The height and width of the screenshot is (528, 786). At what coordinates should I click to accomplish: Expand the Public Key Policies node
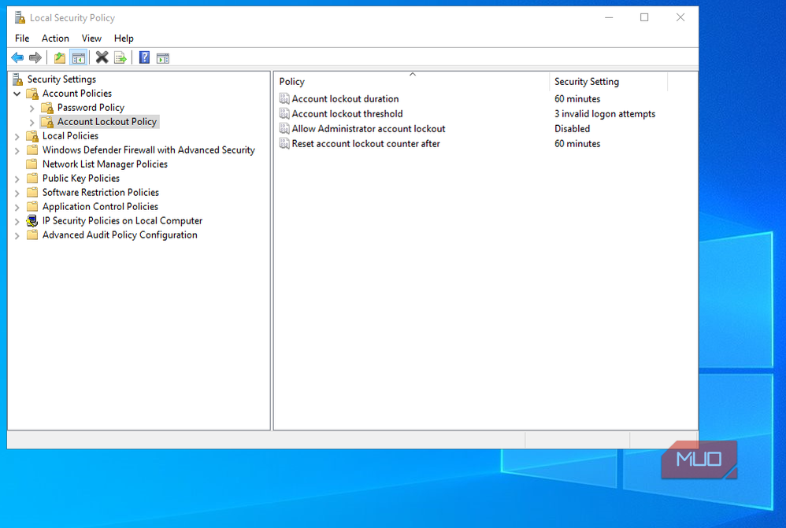pyautogui.click(x=17, y=179)
